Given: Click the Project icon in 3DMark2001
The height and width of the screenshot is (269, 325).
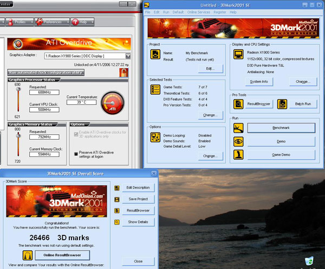Looking at the screenshot, I should (x=155, y=55).
